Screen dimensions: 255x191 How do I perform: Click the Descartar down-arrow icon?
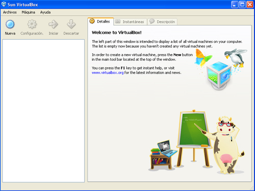pyautogui.click(x=71, y=24)
